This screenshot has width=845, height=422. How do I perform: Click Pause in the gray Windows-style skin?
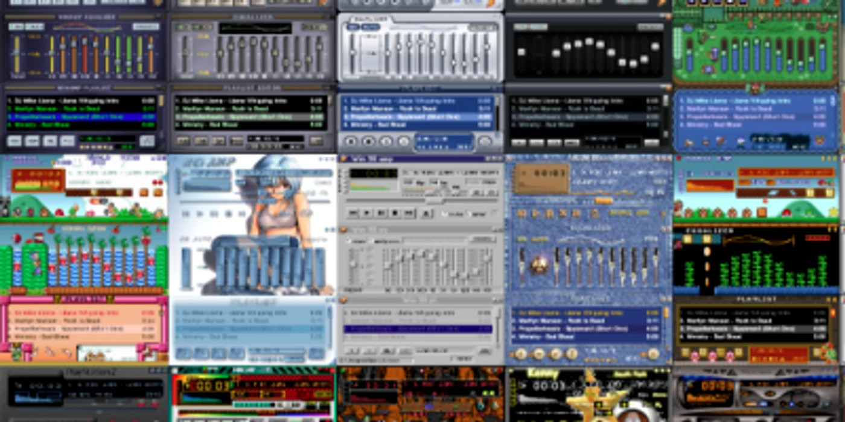[x=381, y=213]
